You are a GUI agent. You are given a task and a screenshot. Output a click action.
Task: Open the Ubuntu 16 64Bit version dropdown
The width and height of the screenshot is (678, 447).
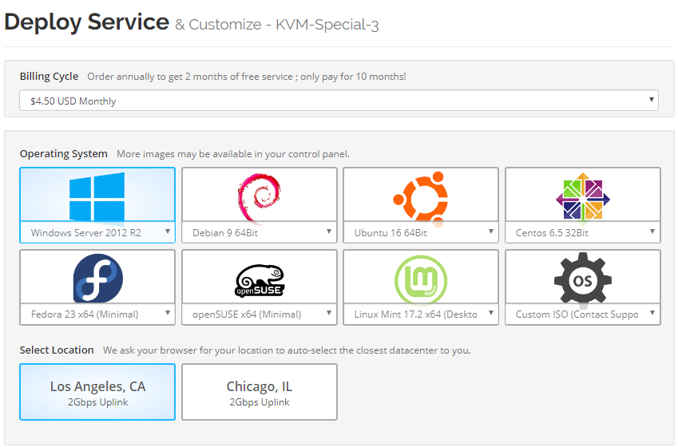[x=420, y=232]
